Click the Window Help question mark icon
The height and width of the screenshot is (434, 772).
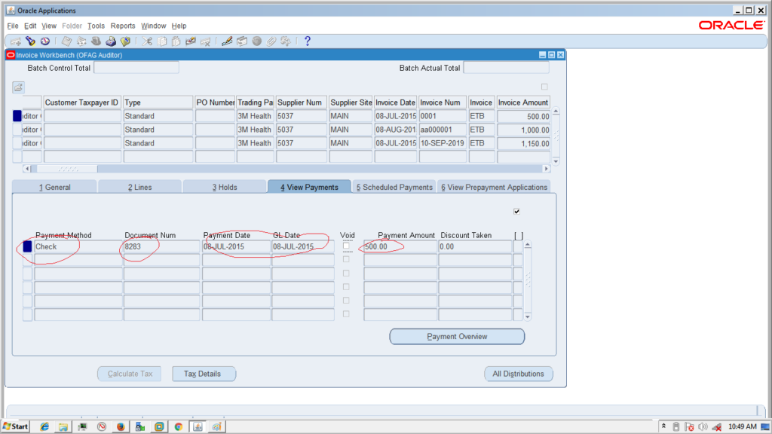click(308, 41)
